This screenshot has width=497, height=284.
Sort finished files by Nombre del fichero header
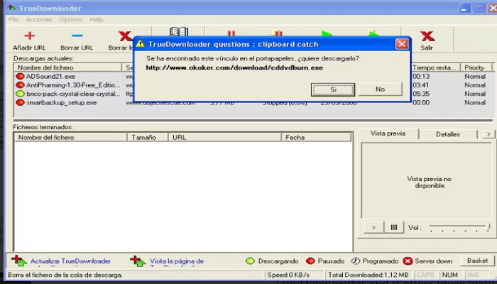click(71, 137)
